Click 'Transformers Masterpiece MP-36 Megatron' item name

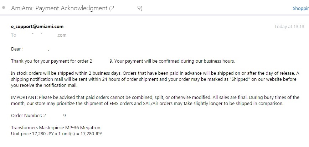click(56, 128)
